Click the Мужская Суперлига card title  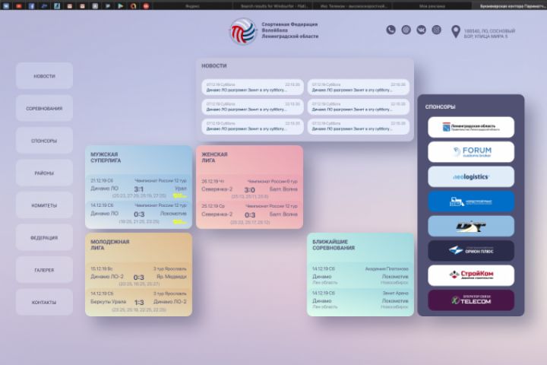tap(106, 157)
